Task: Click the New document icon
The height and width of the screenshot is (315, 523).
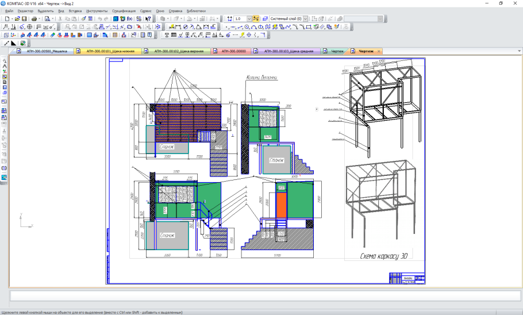Action: coord(5,19)
